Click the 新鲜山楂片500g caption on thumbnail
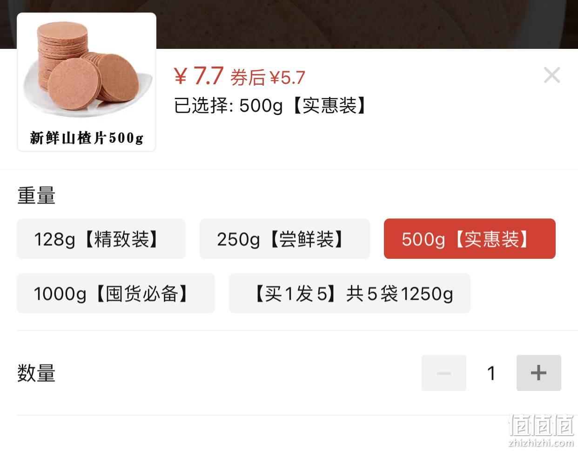 (x=87, y=138)
